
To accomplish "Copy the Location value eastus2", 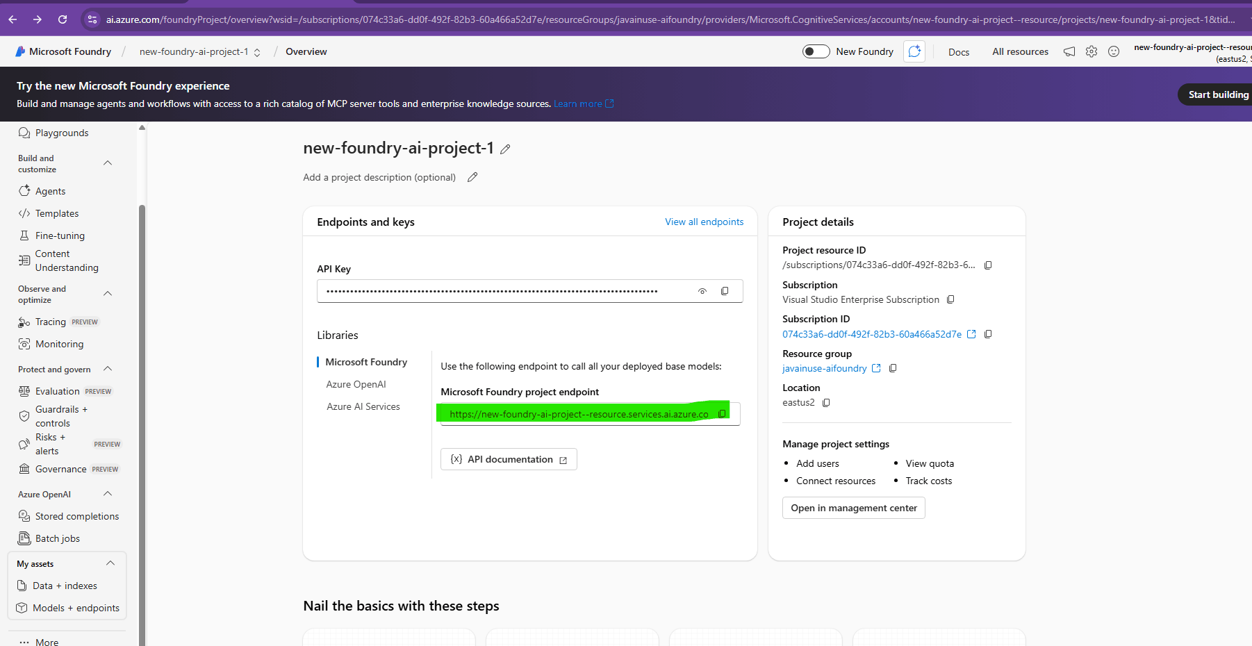I will coord(826,403).
